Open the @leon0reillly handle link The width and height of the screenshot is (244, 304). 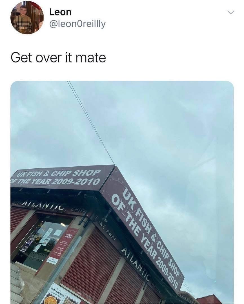click(78, 24)
